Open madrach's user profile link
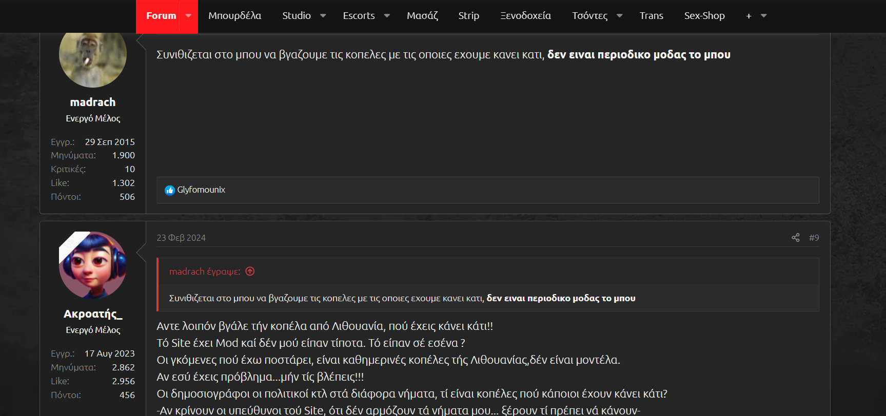Viewport: 886px width, 416px height. pos(93,102)
